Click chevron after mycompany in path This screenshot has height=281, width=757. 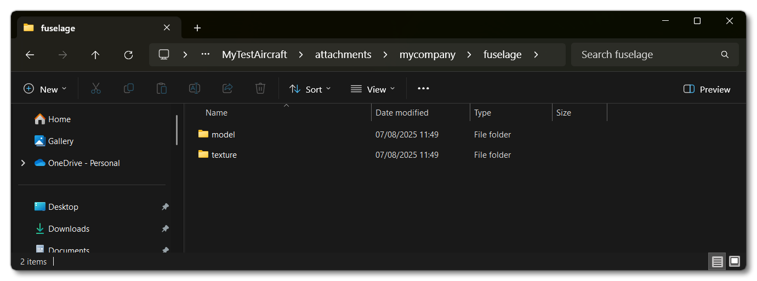tap(469, 55)
